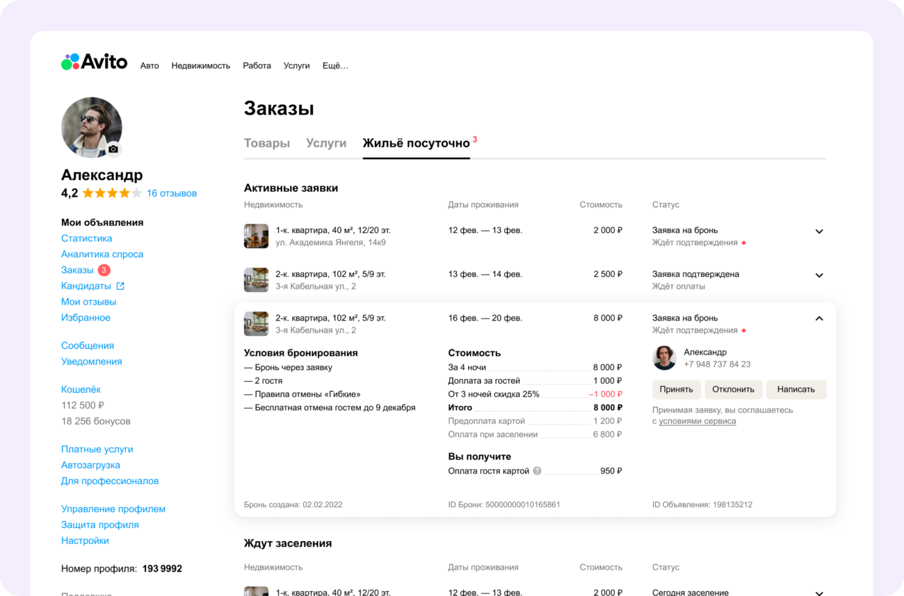This screenshot has width=904, height=596.
Task: Open Избранное link
Action: (x=86, y=318)
